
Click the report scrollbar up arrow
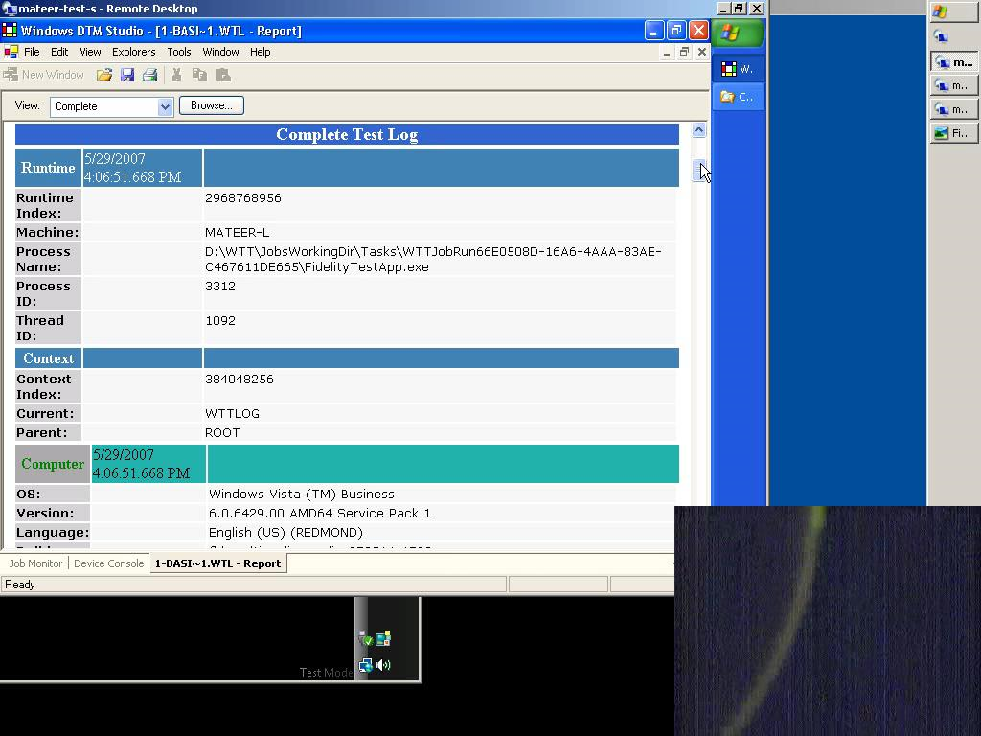[x=698, y=130]
